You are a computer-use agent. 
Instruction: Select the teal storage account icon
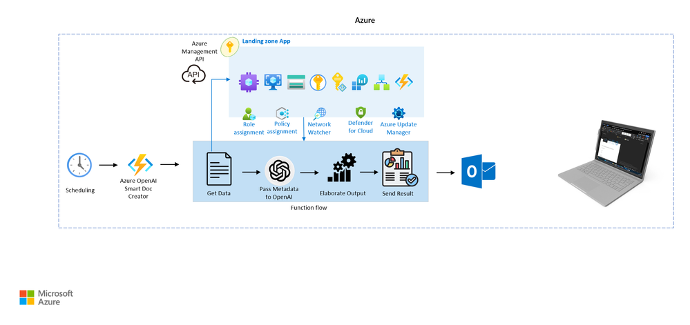[296, 82]
